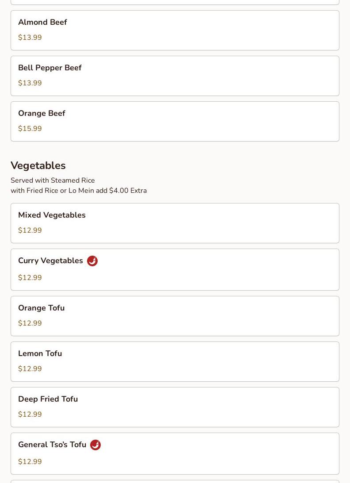Click the Mixed Vegetables $12.99 price
Screen dimensions: 350x483
pos(30,230)
